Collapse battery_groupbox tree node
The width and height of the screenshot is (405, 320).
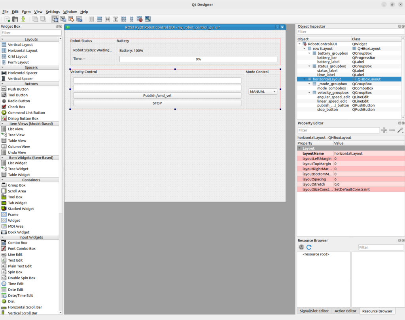pos(309,53)
